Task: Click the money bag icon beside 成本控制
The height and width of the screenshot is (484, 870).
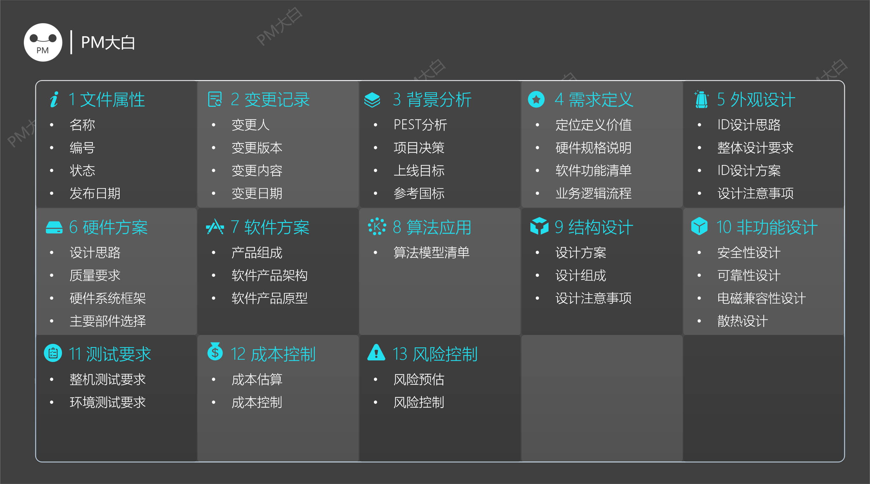Action: coord(215,351)
